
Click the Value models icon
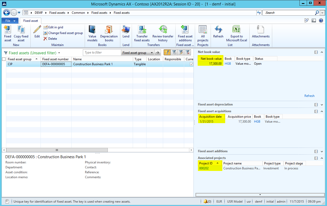tap(92, 30)
